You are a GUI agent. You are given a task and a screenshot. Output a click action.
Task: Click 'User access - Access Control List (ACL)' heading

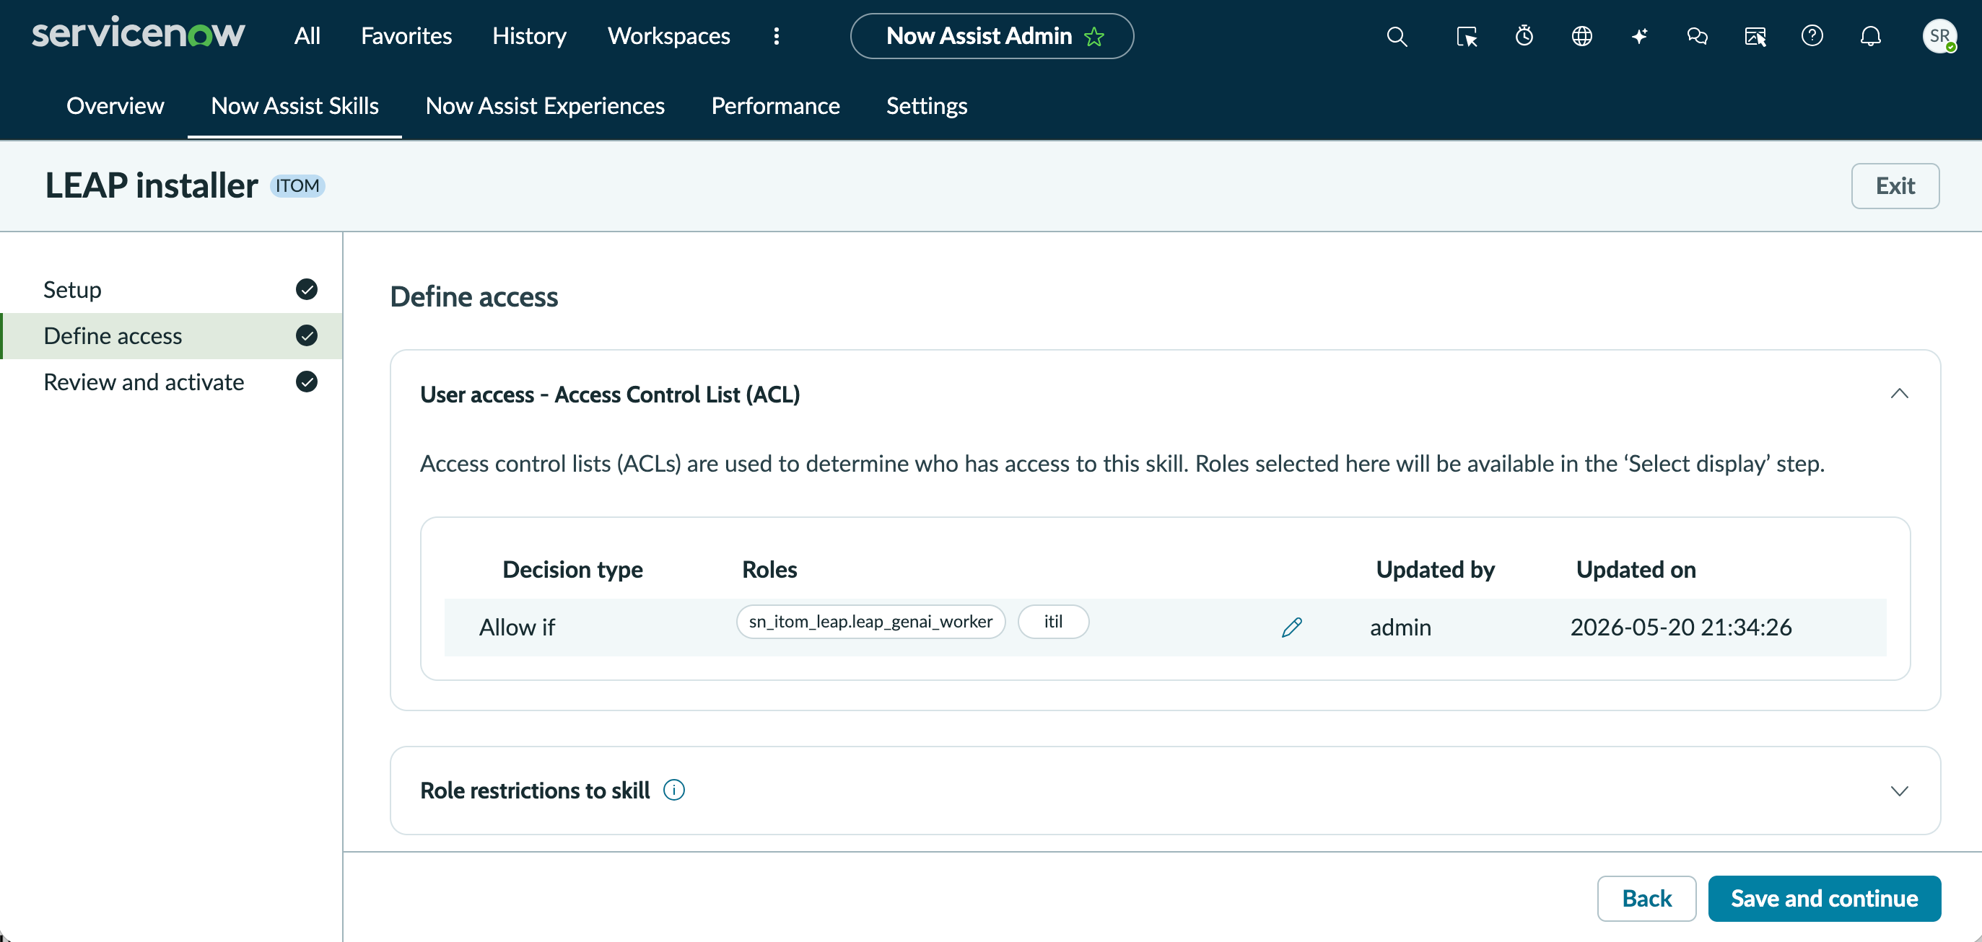coord(609,395)
